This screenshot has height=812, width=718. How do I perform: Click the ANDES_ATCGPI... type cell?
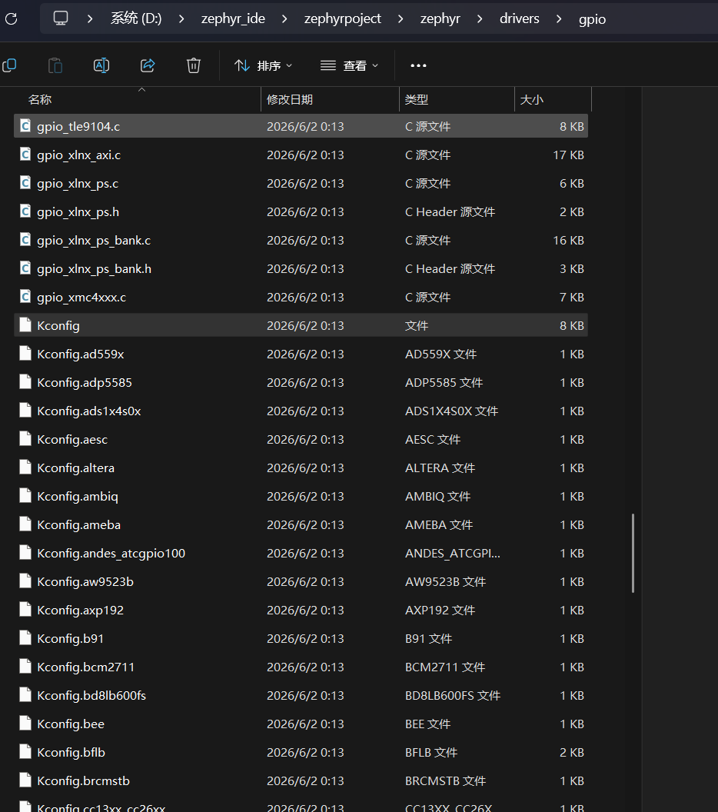pos(453,554)
